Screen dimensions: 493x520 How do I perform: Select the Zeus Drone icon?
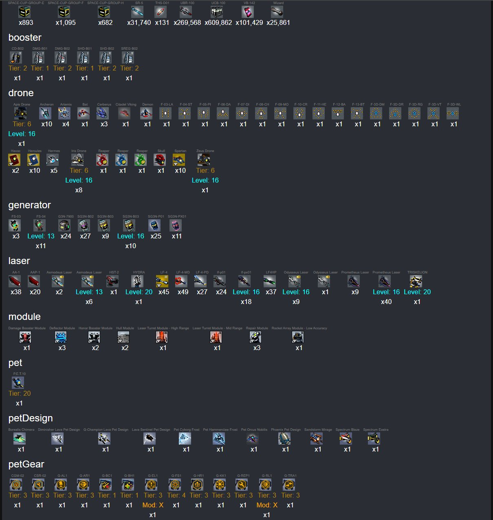[x=204, y=160]
